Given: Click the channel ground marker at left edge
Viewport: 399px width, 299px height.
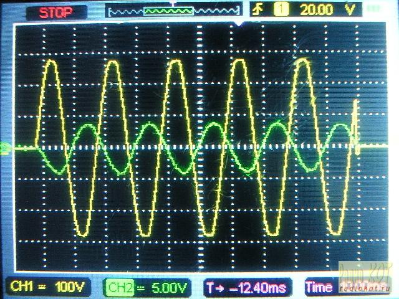Looking at the screenshot, I should tap(6, 148).
